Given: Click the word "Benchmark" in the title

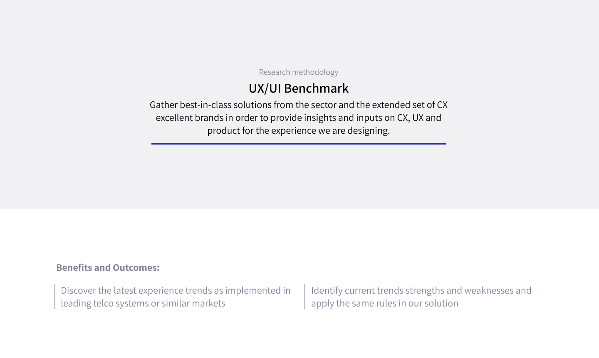Looking at the screenshot, I should 316,88.
